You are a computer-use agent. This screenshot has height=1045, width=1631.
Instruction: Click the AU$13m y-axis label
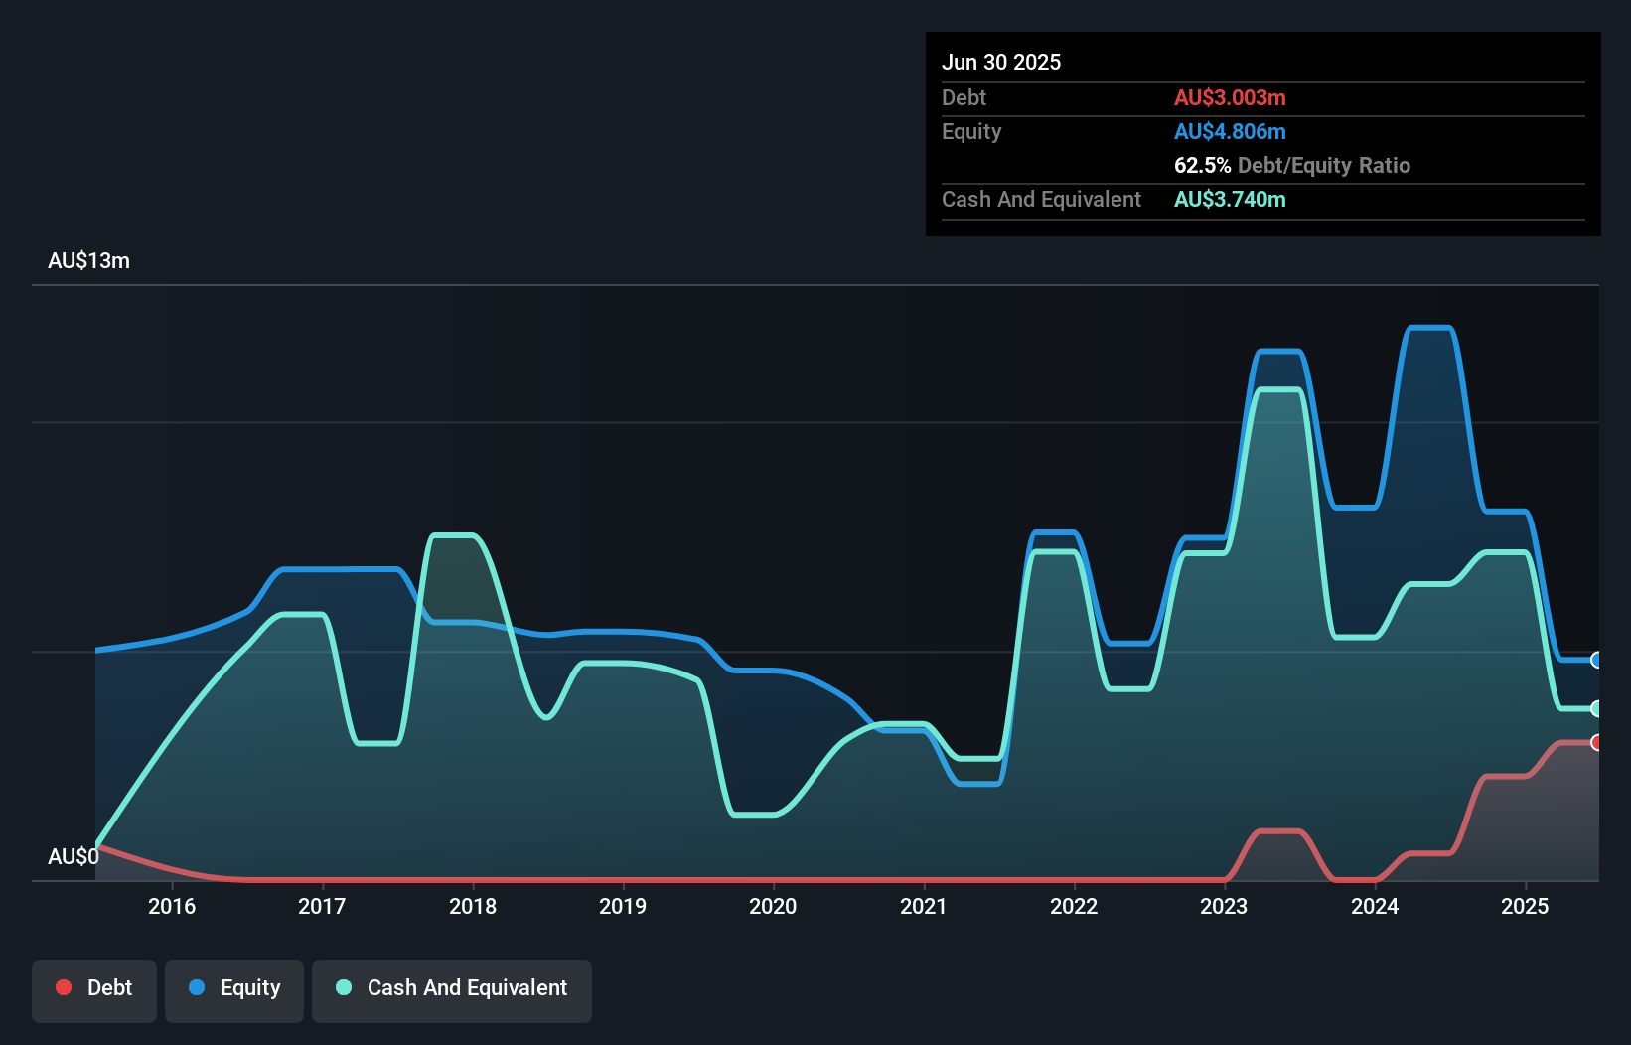88,260
